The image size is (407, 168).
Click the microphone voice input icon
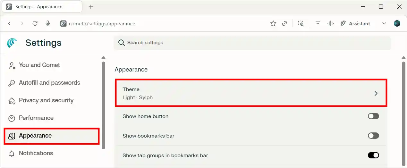[x=48, y=23]
